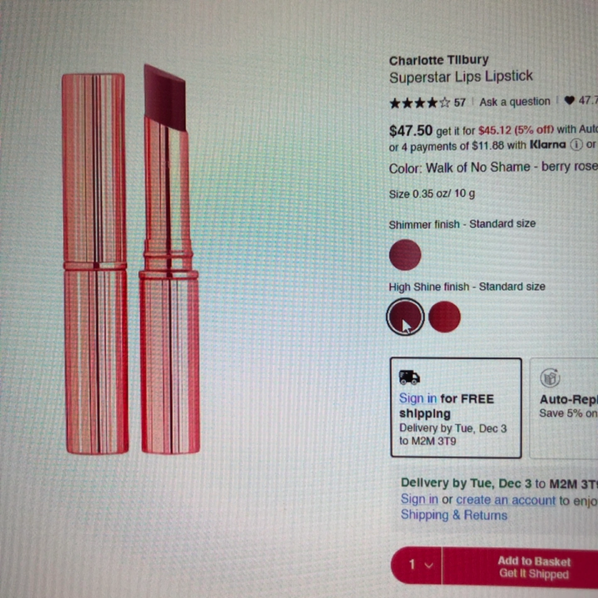The width and height of the screenshot is (598, 598).
Task: Choose the second High Shine red swatch
Action: [444, 317]
